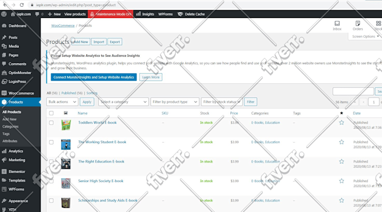
Task: Click Delete Cache in admin bar
Action: tap(191, 14)
